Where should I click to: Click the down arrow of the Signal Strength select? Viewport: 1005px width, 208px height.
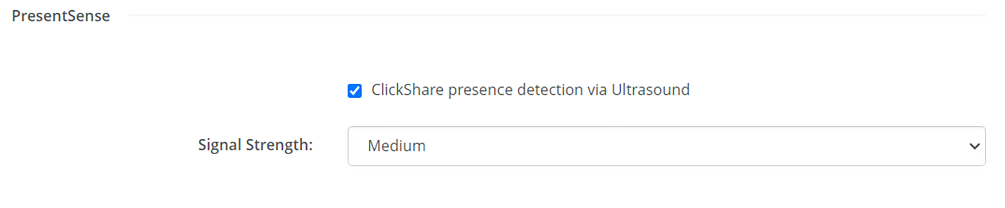click(x=974, y=146)
